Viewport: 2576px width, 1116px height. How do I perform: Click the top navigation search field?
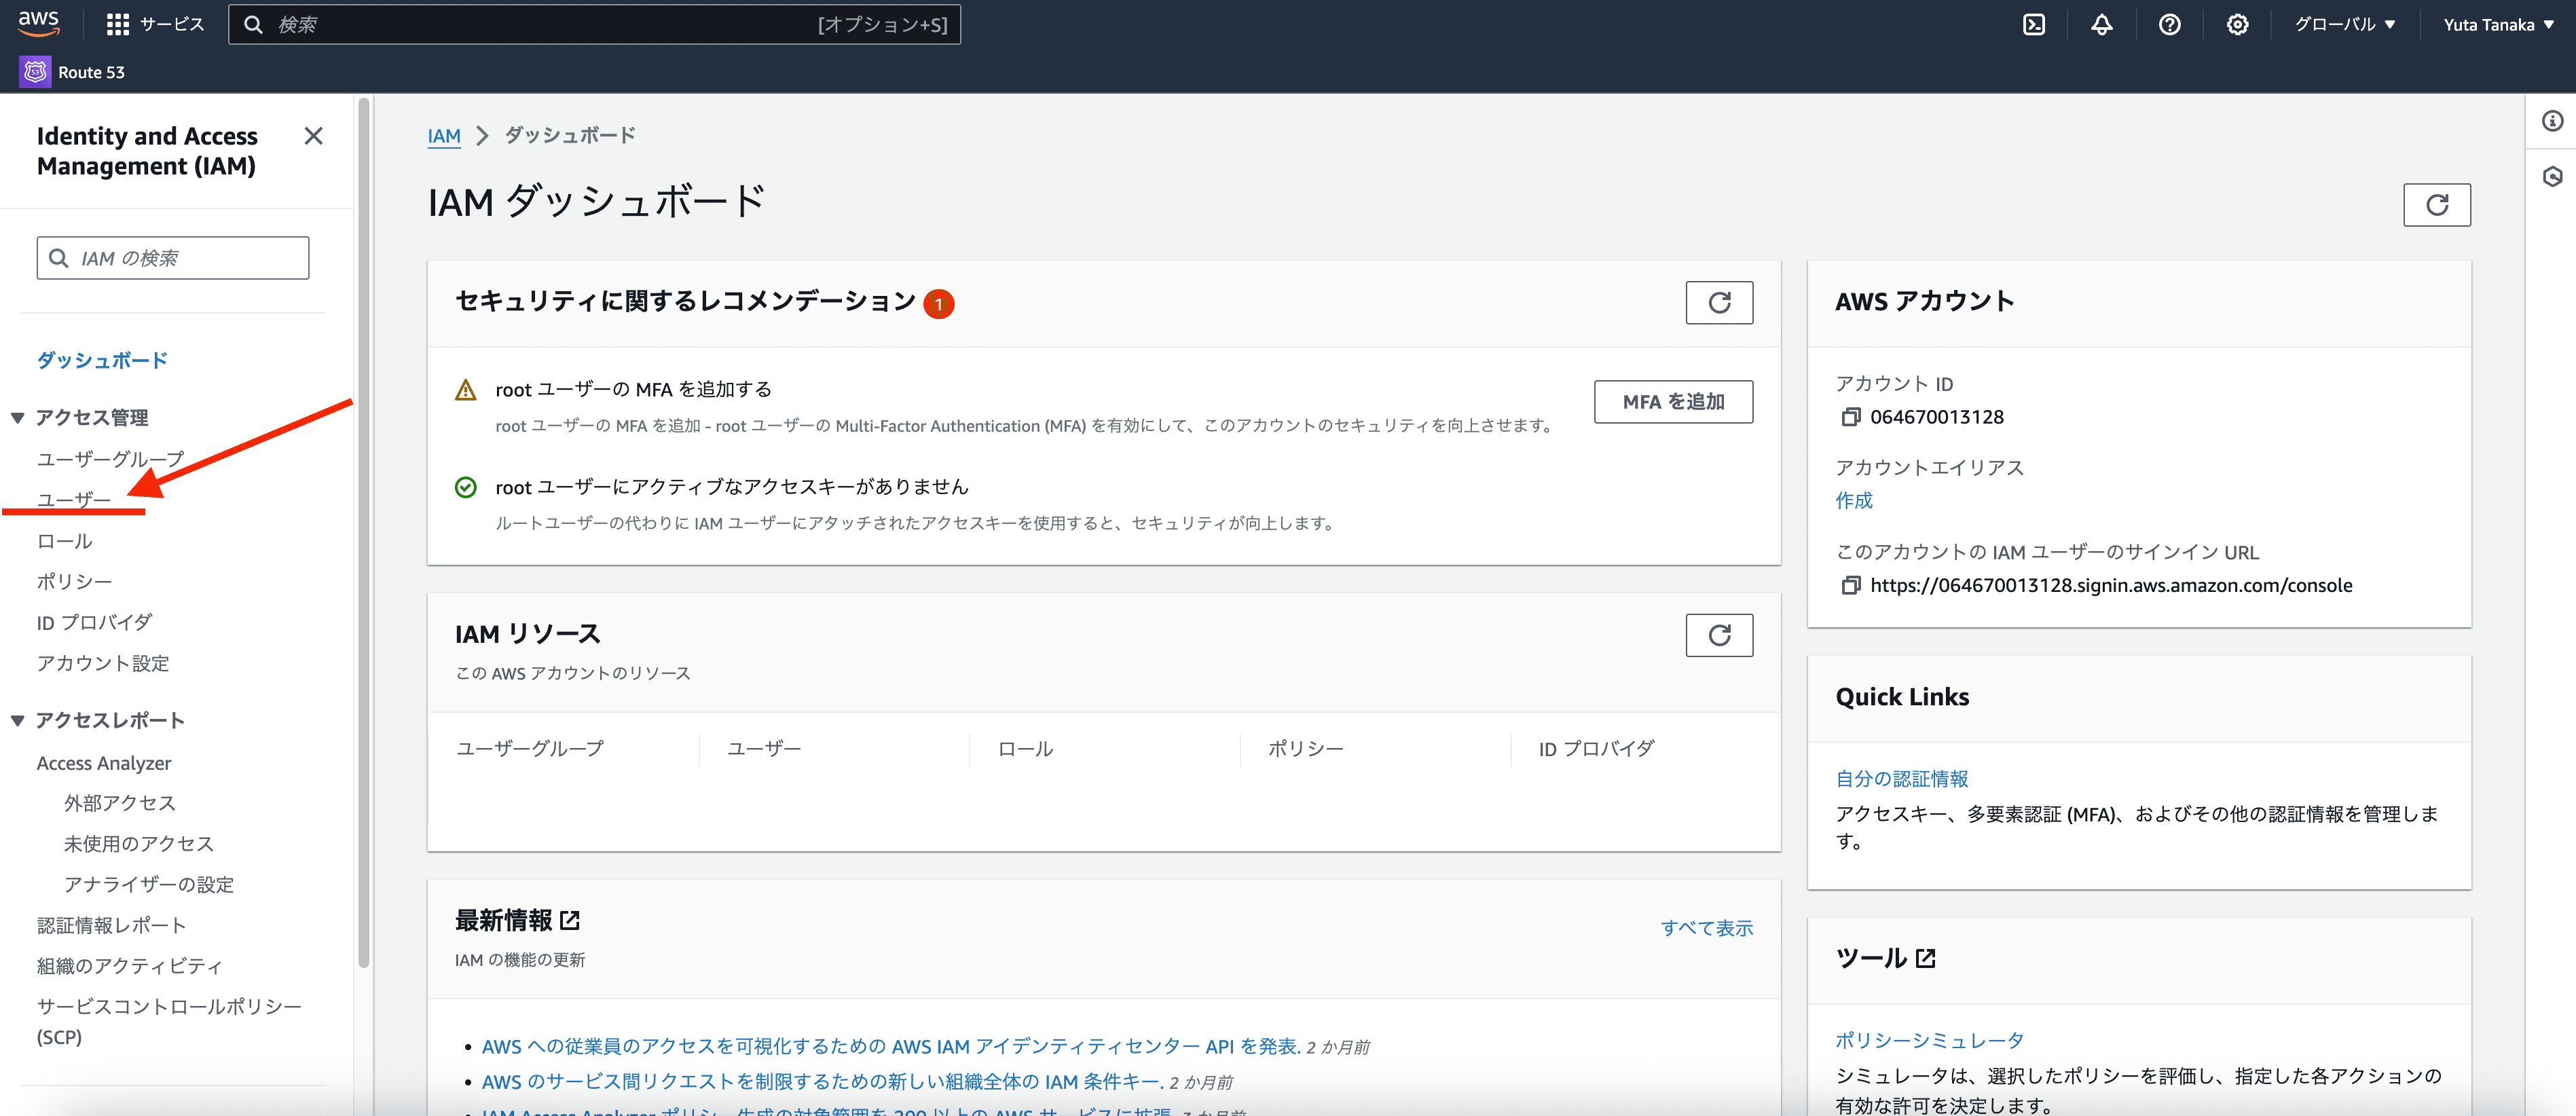[594, 24]
